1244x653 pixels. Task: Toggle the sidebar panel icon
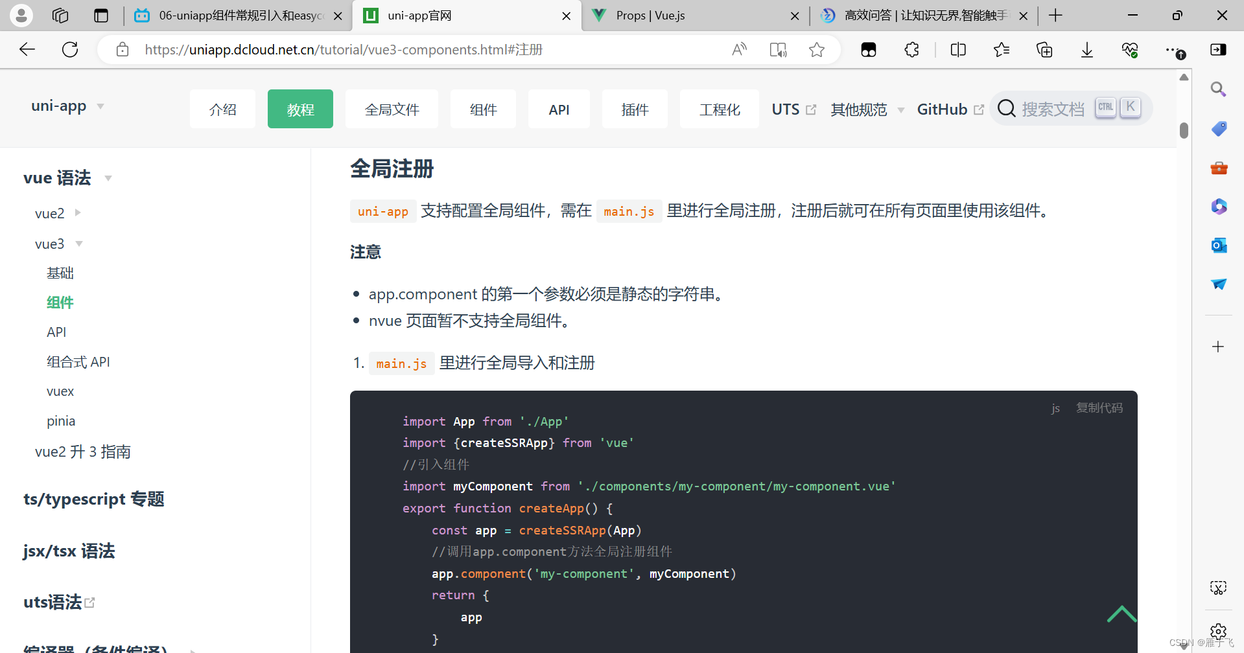[x=1218, y=49]
